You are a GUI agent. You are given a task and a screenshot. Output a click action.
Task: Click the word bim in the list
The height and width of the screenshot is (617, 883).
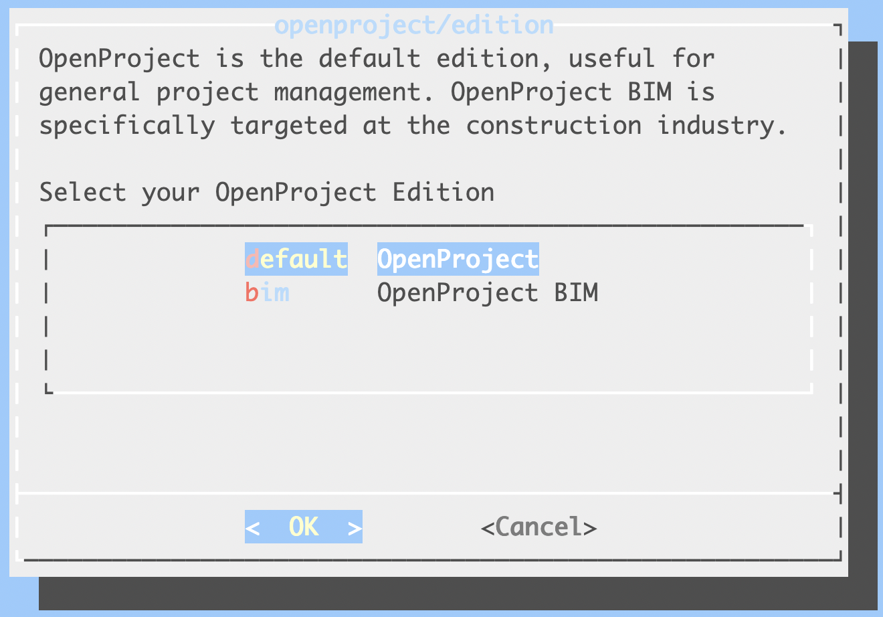(267, 292)
